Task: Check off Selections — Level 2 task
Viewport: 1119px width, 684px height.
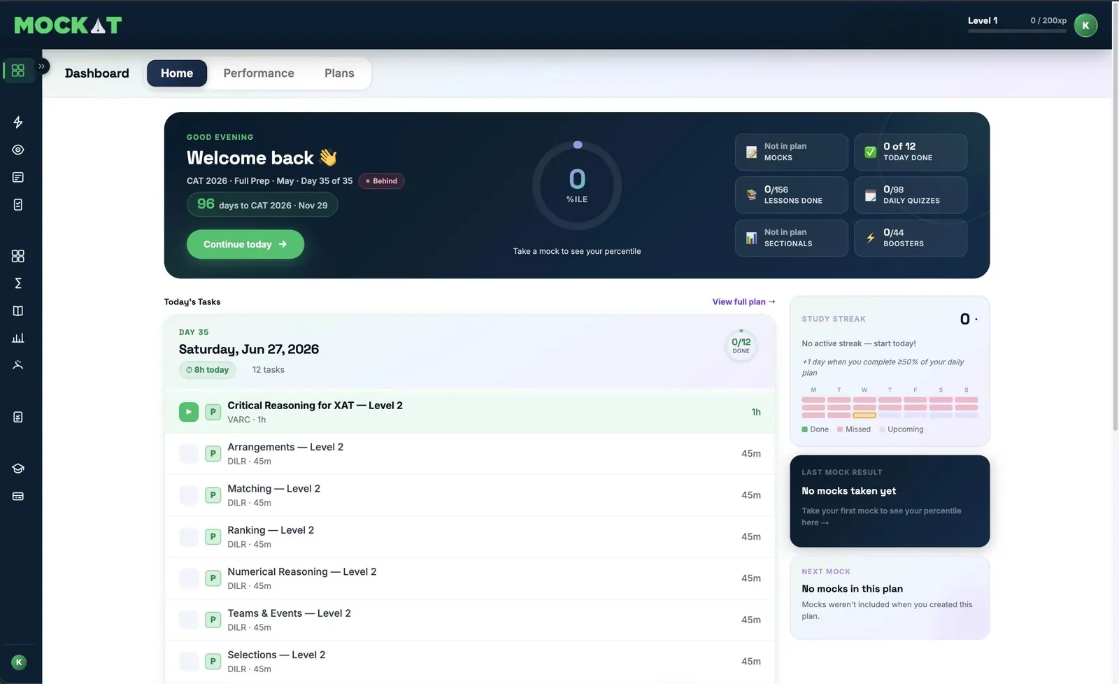Action: 189,661
